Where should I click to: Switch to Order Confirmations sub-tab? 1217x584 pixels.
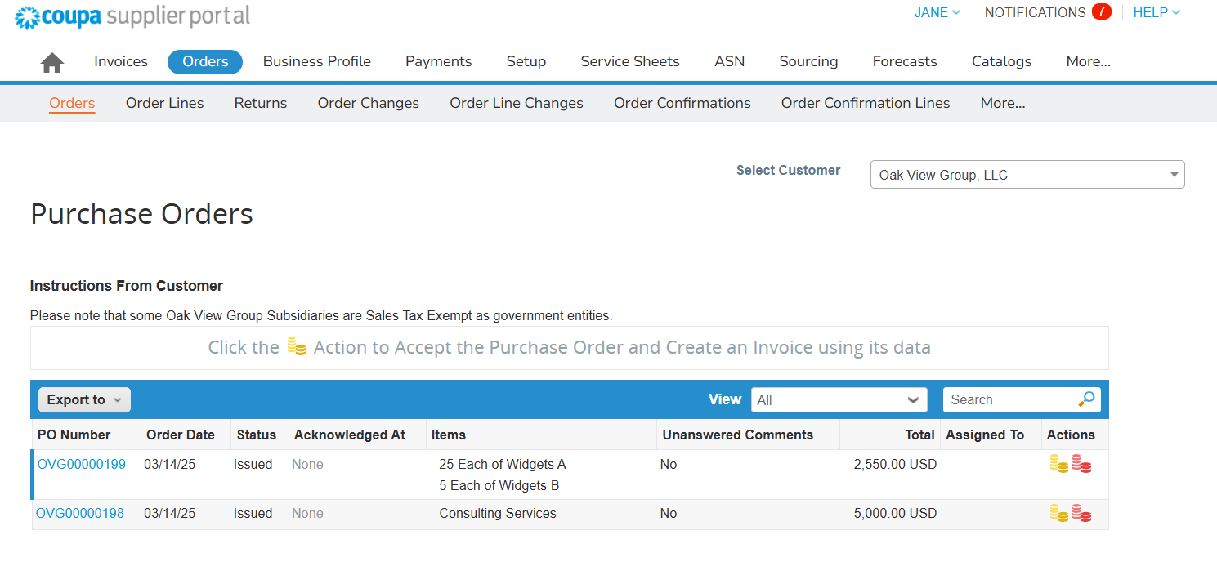click(x=682, y=103)
